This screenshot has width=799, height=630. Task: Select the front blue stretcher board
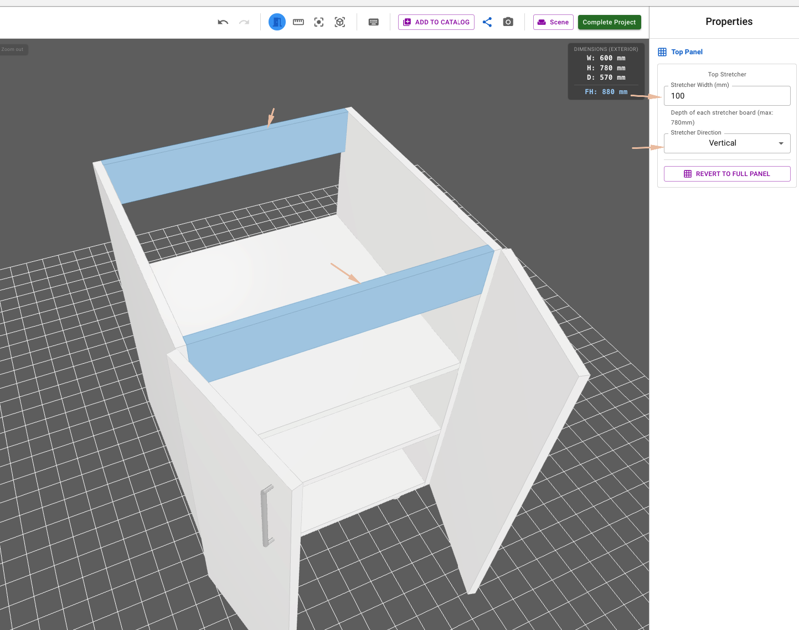(x=338, y=314)
